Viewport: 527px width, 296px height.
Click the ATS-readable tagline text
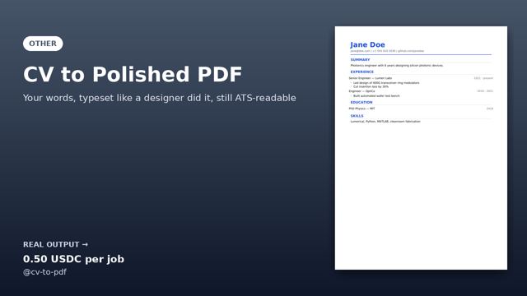coord(159,98)
